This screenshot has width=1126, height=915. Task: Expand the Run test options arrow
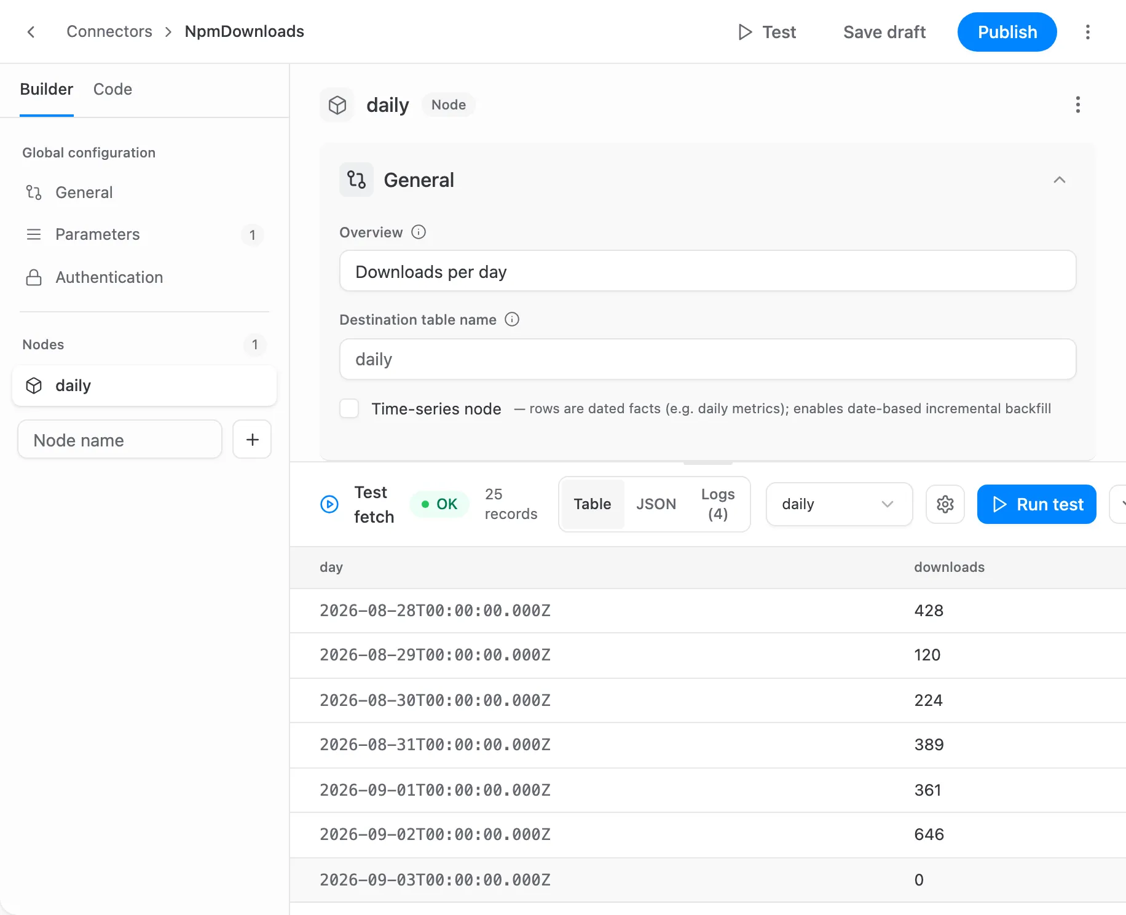click(1119, 504)
